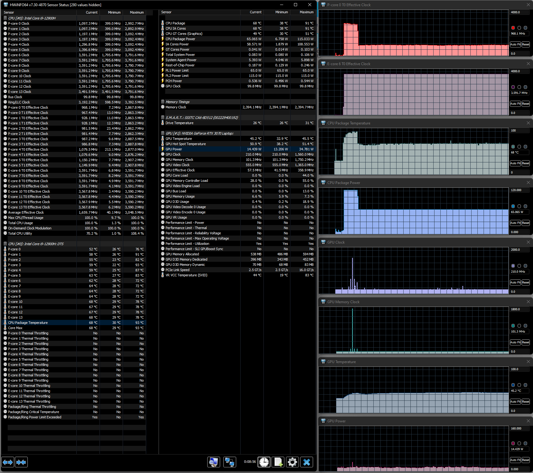
Task: Select the "Performance Limit - Thermal" row
Action: [x=237, y=228]
